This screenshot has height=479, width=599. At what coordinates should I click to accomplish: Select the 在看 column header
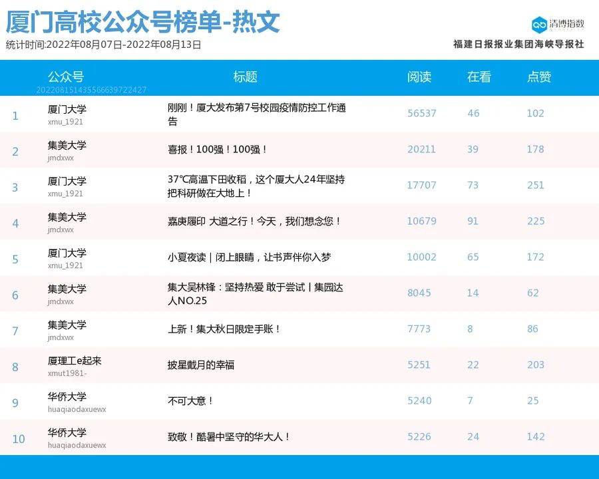pyautogui.click(x=479, y=77)
